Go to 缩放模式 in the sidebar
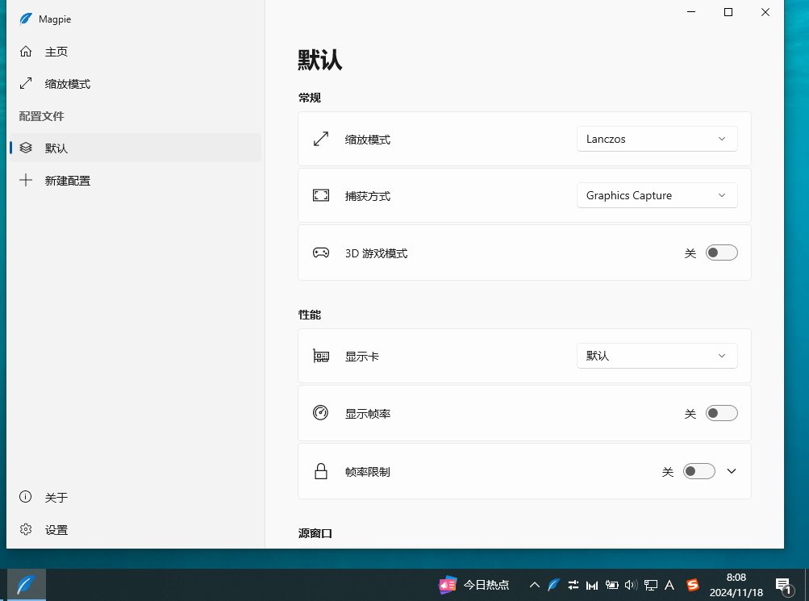This screenshot has width=809, height=601. pyautogui.click(x=135, y=84)
